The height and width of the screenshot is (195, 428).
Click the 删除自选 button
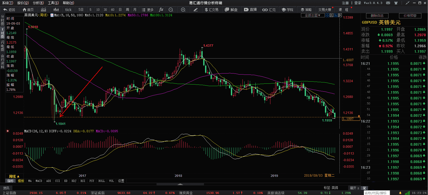pyautogui.click(x=377, y=16)
